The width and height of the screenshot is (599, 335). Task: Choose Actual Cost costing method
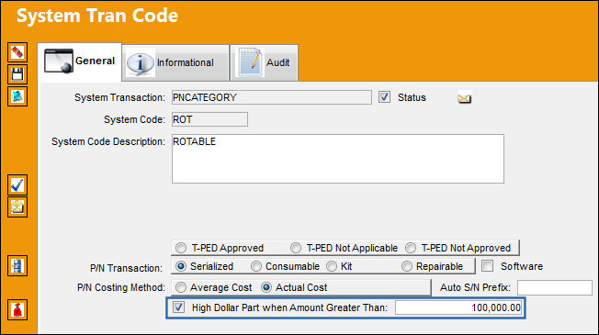pos(266,287)
